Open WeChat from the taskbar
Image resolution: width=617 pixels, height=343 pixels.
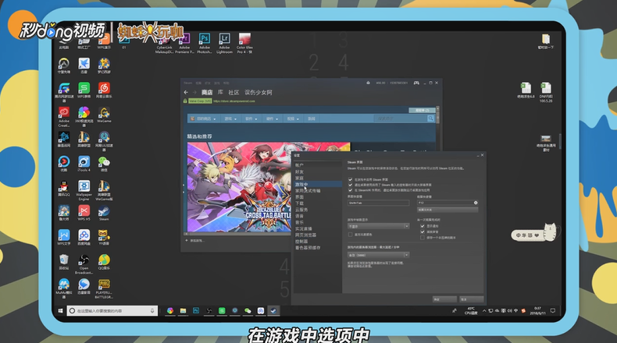click(x=248, y=310)
